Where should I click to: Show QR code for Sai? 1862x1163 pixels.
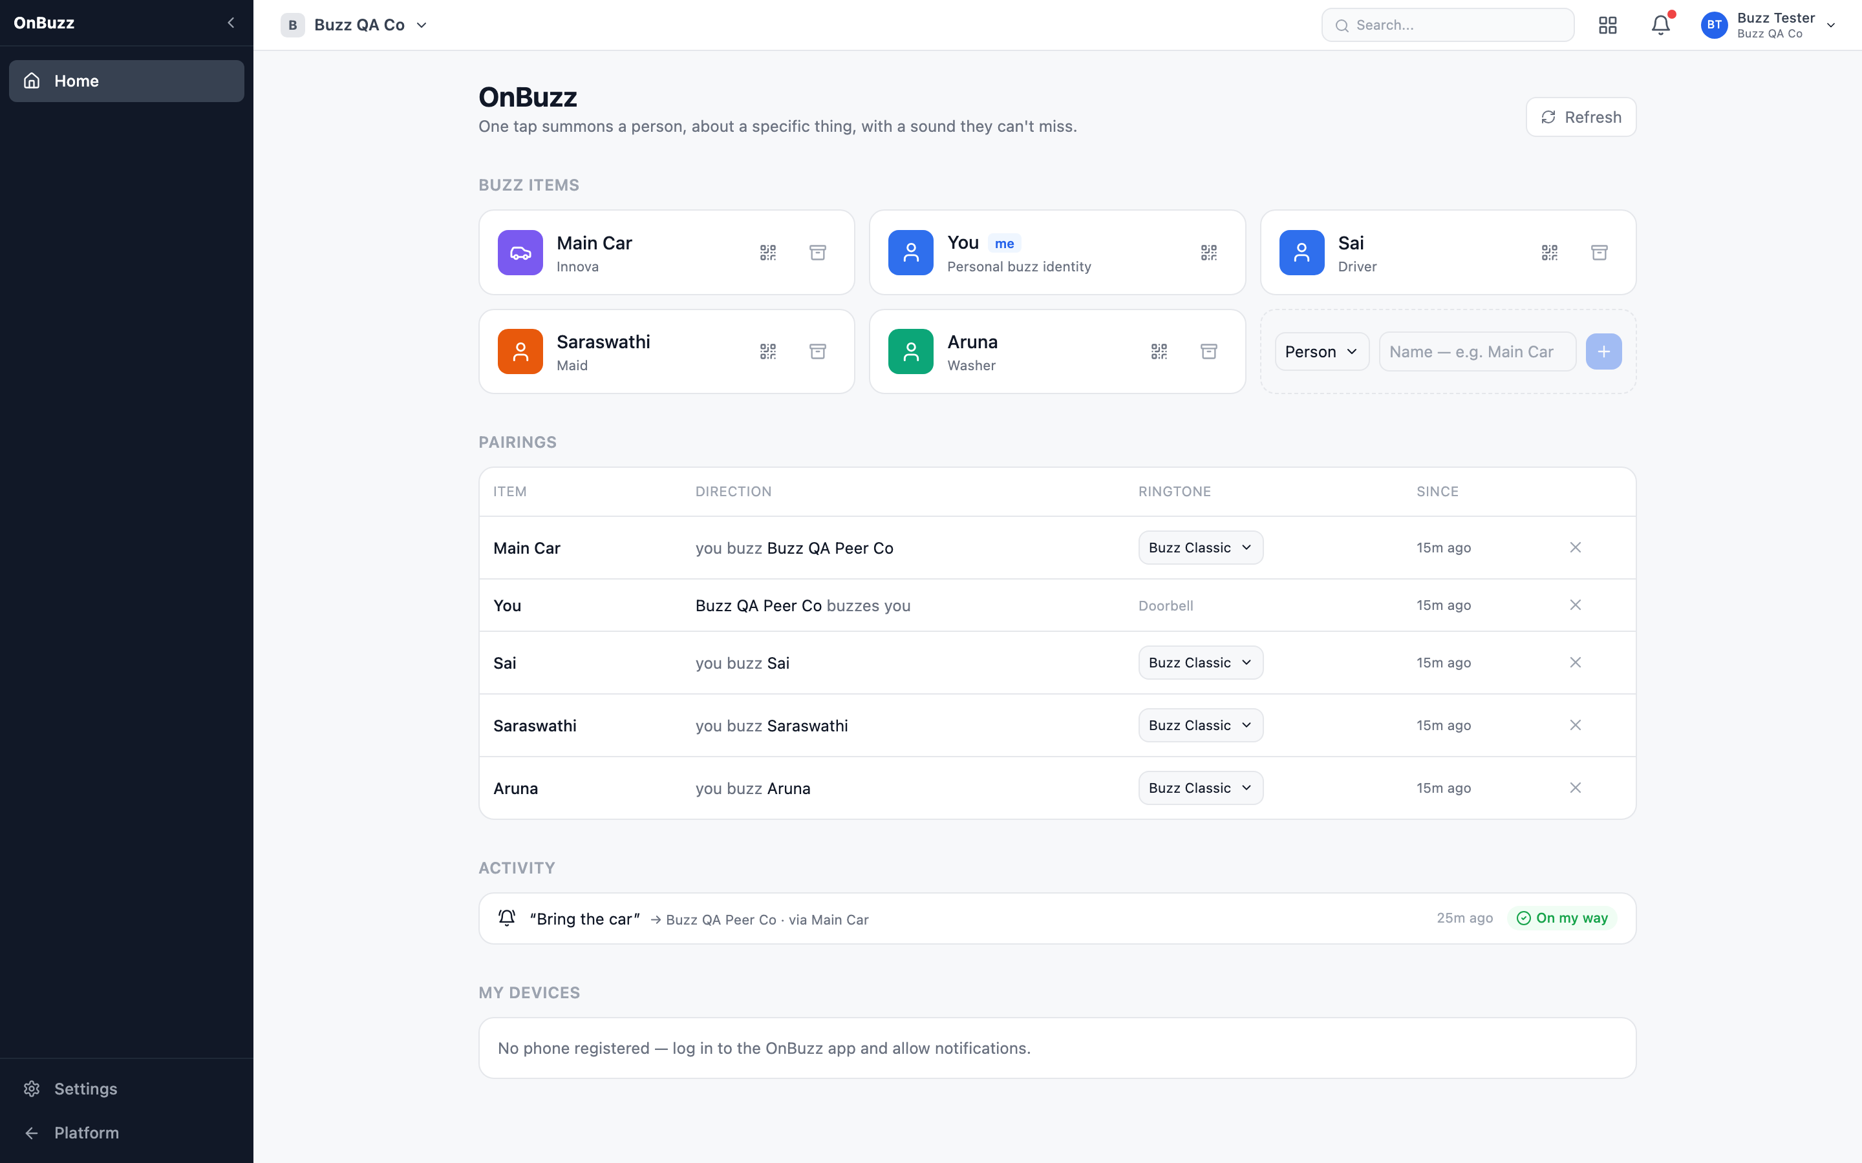pos(1550,252)
